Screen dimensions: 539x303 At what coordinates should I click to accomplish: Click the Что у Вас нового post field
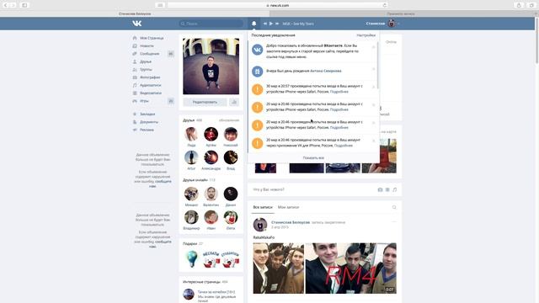(x=312, y=189)
